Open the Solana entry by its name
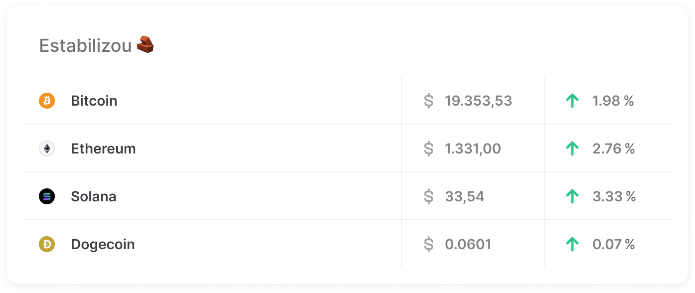Viewport: 695px width, 293px height. click(x=94, y=196)
